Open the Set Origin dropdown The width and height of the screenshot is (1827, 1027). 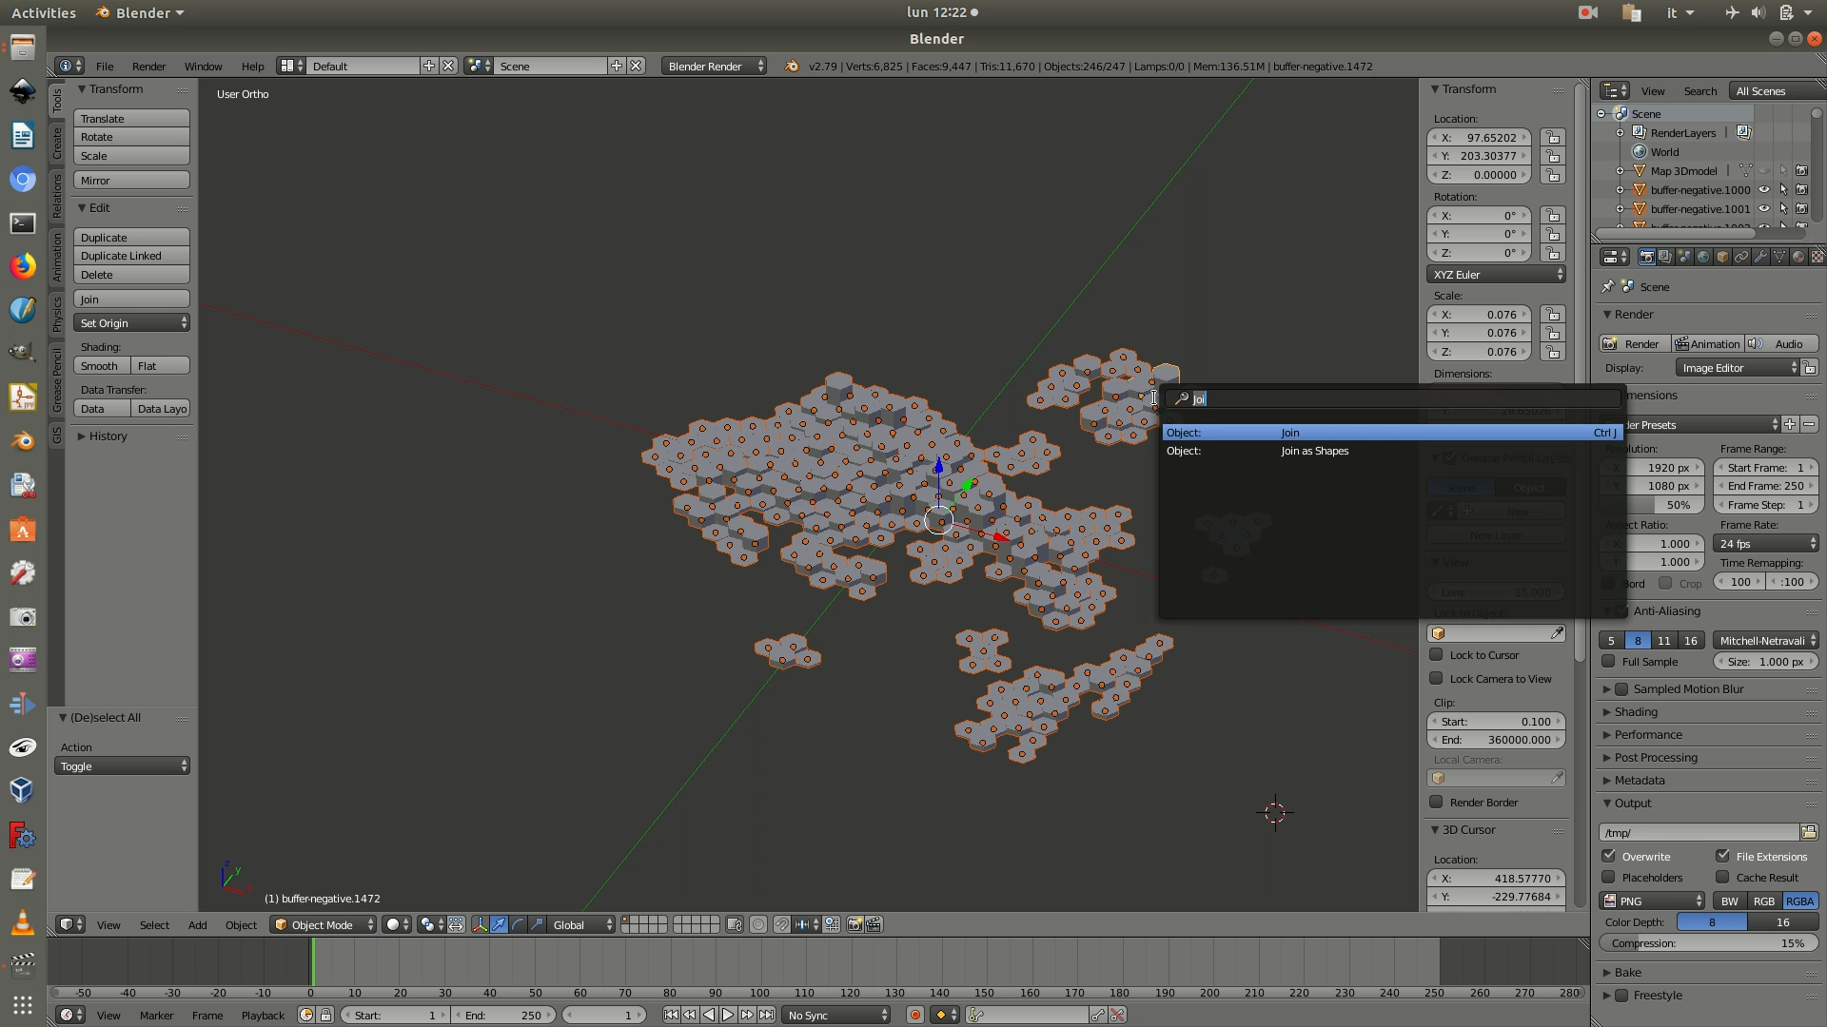point(131,323)
